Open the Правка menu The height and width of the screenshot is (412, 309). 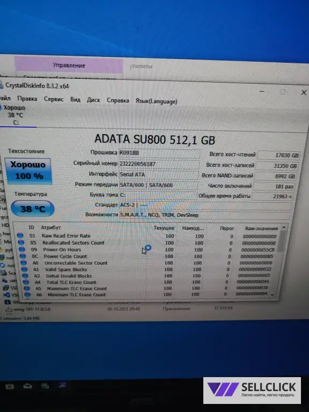27,99
